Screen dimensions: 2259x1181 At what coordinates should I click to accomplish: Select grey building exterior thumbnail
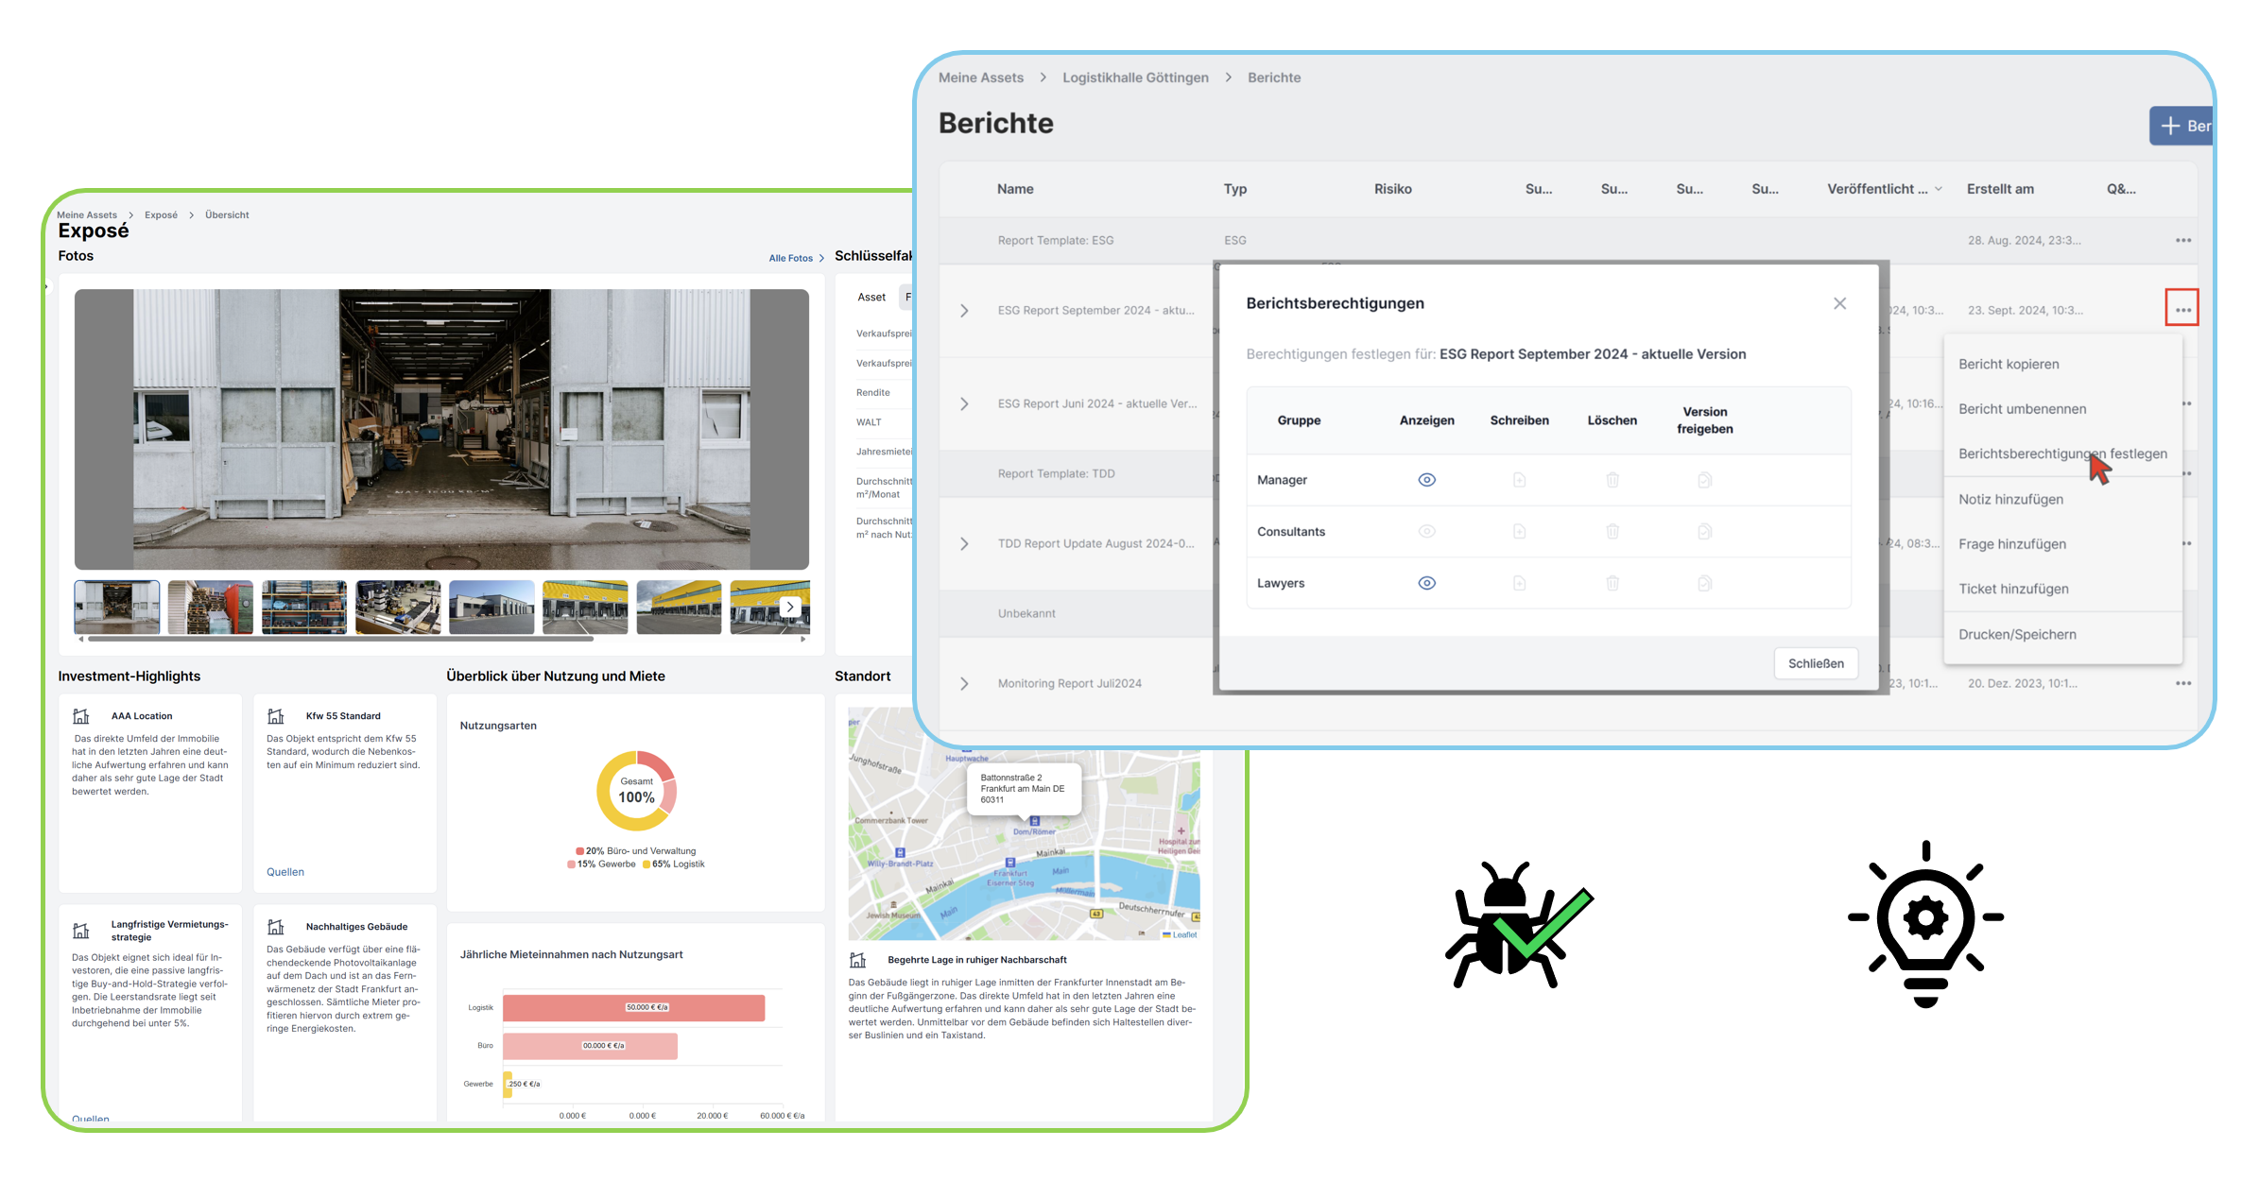[x=491, y=607]
